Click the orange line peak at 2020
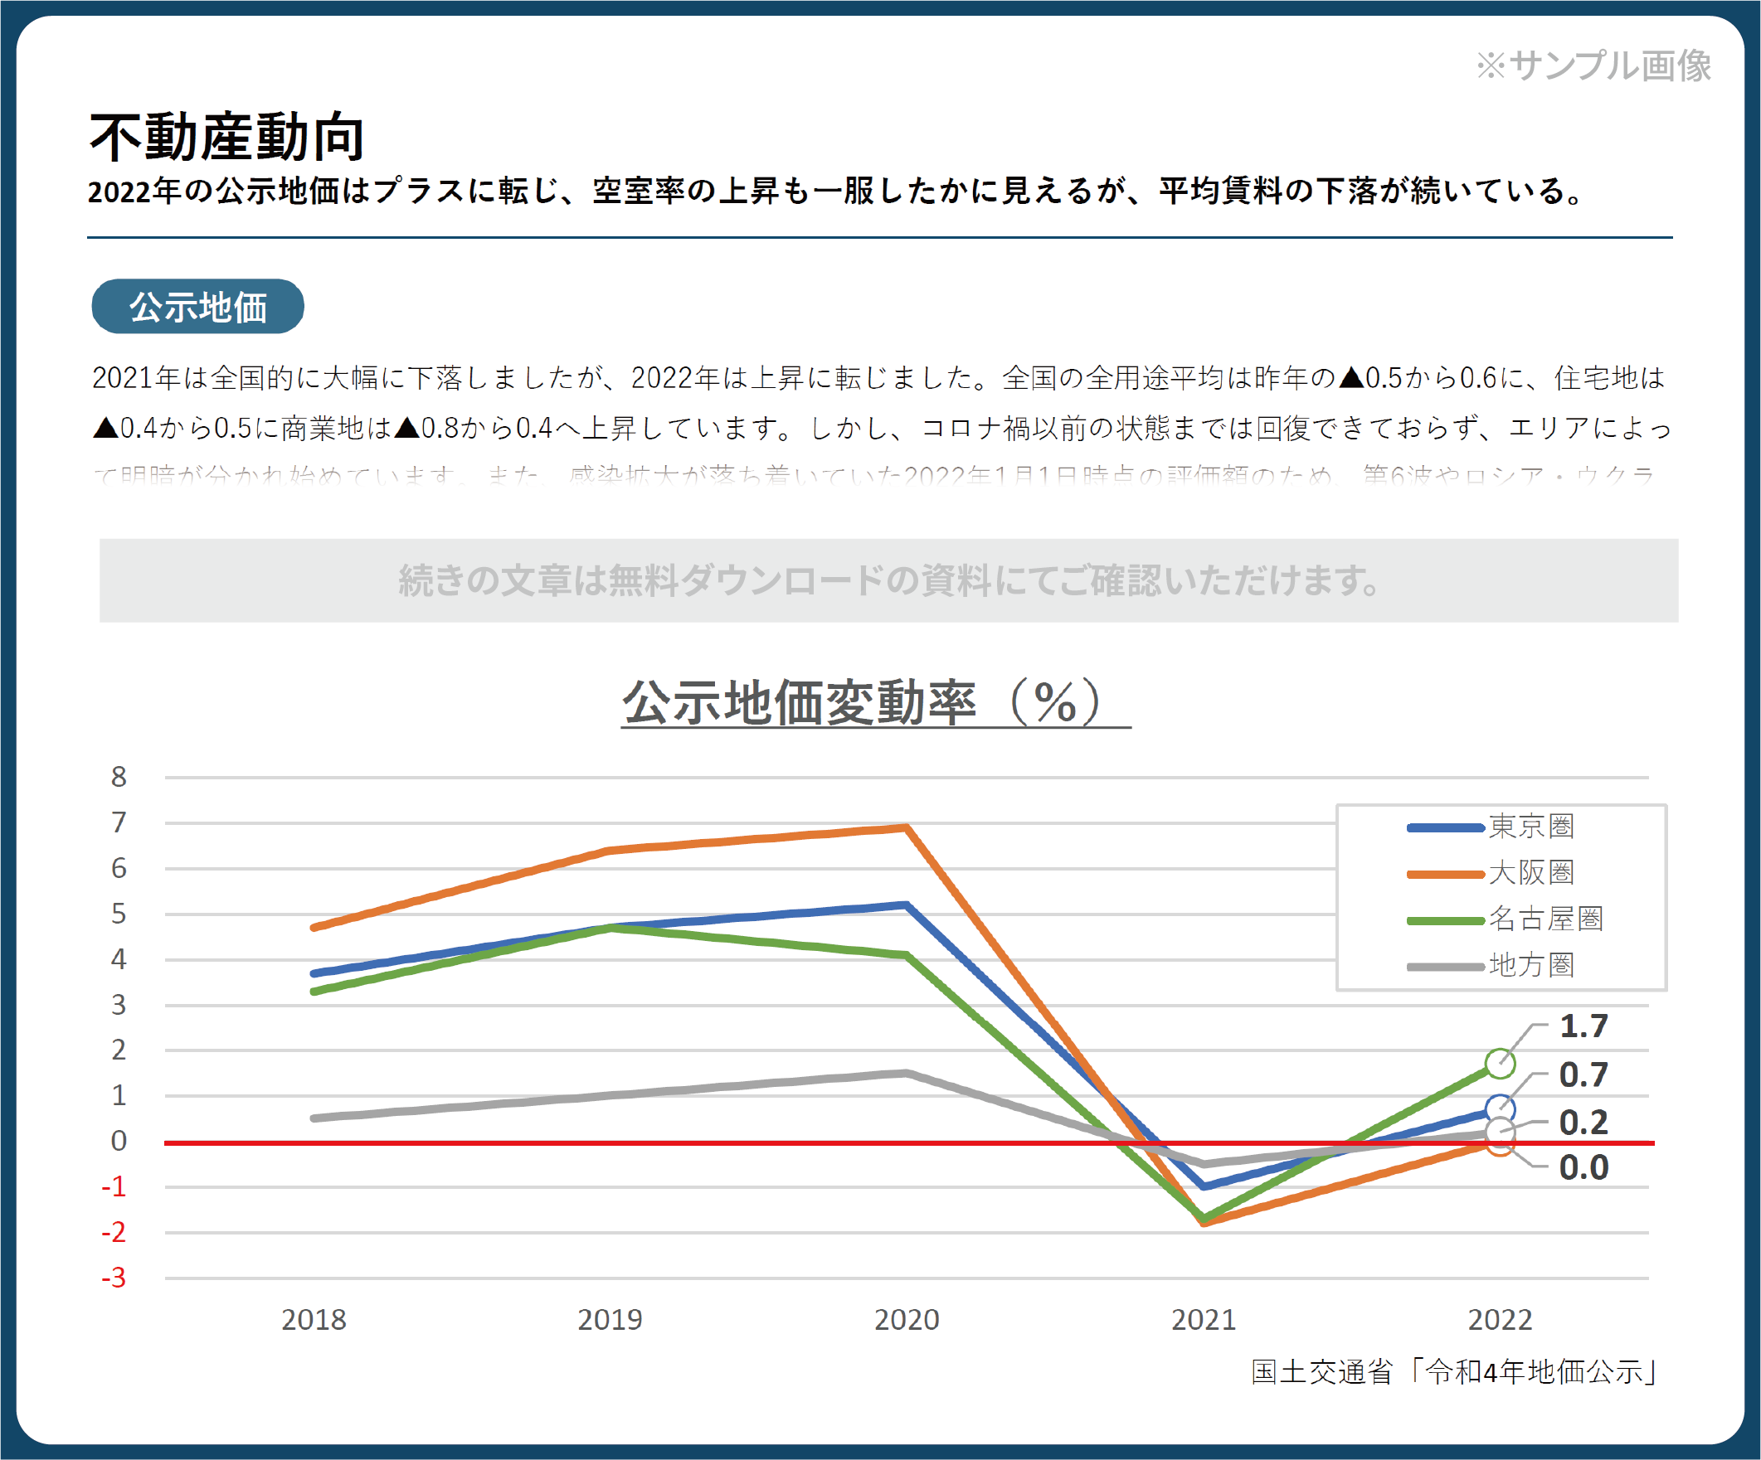This screenshot has width=1761, height=1460. coord(907,827)
